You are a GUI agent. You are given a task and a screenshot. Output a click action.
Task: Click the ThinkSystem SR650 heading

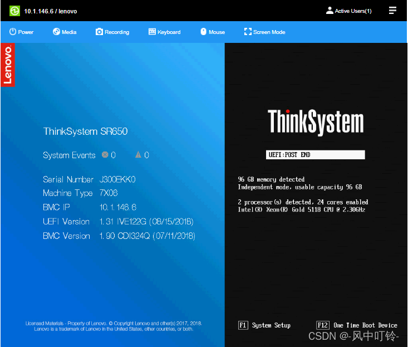[x=85, y=131]
